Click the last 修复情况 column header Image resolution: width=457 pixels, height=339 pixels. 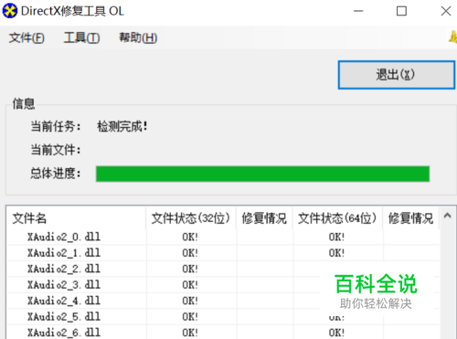(x=410, y=218)
